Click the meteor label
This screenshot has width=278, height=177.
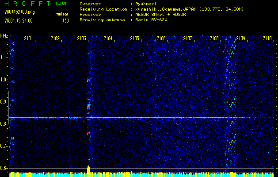point(62,14)
